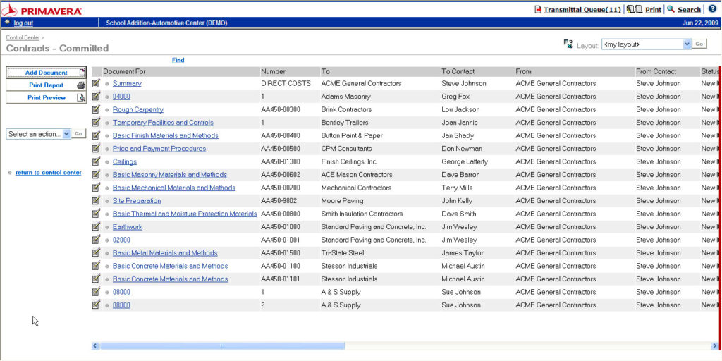Click the horizontal scrollbar at table bottom

(x=222, y=346)
